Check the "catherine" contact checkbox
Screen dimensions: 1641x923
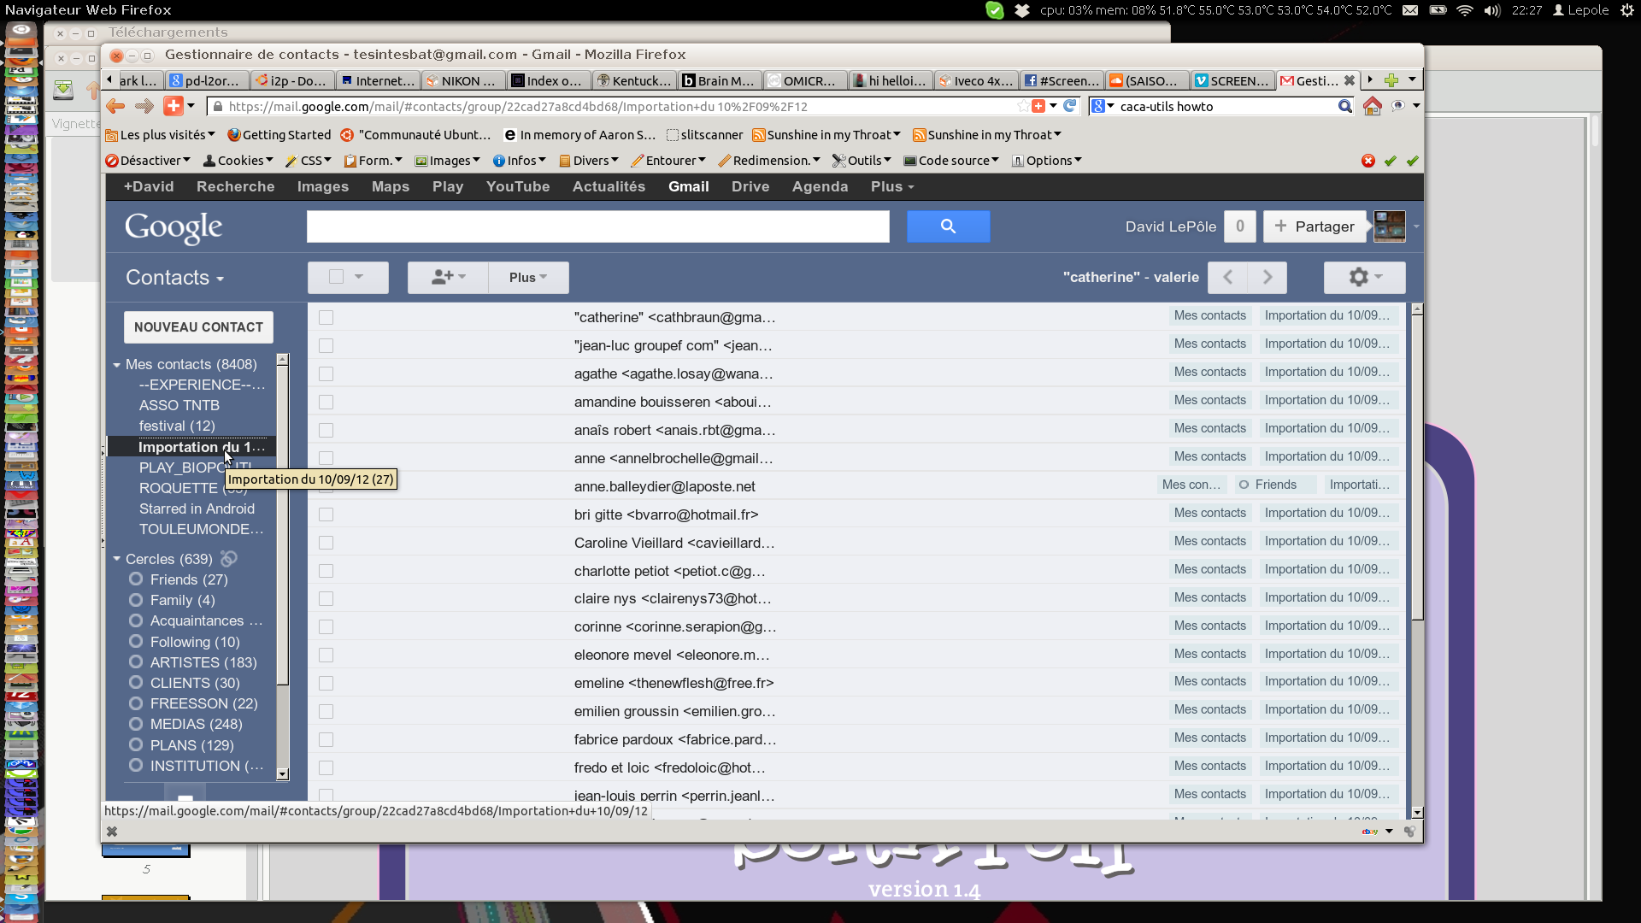pyautogui.click(x=326, y=318)
